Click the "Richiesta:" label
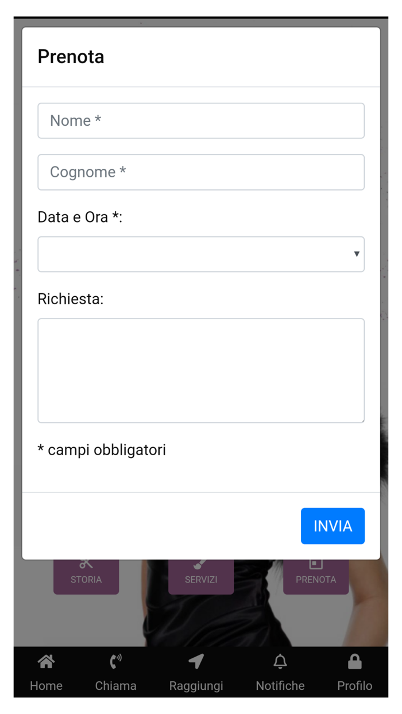 [x=71, y=299]
